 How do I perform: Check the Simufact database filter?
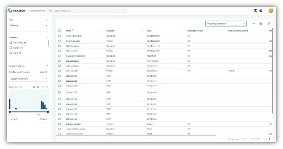point(11,43)
